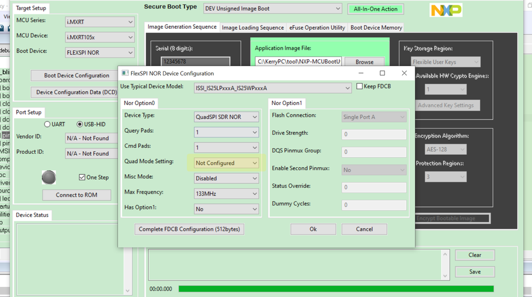Click the round connection status LED
This screenshot has width=532, height=297.
49,178
